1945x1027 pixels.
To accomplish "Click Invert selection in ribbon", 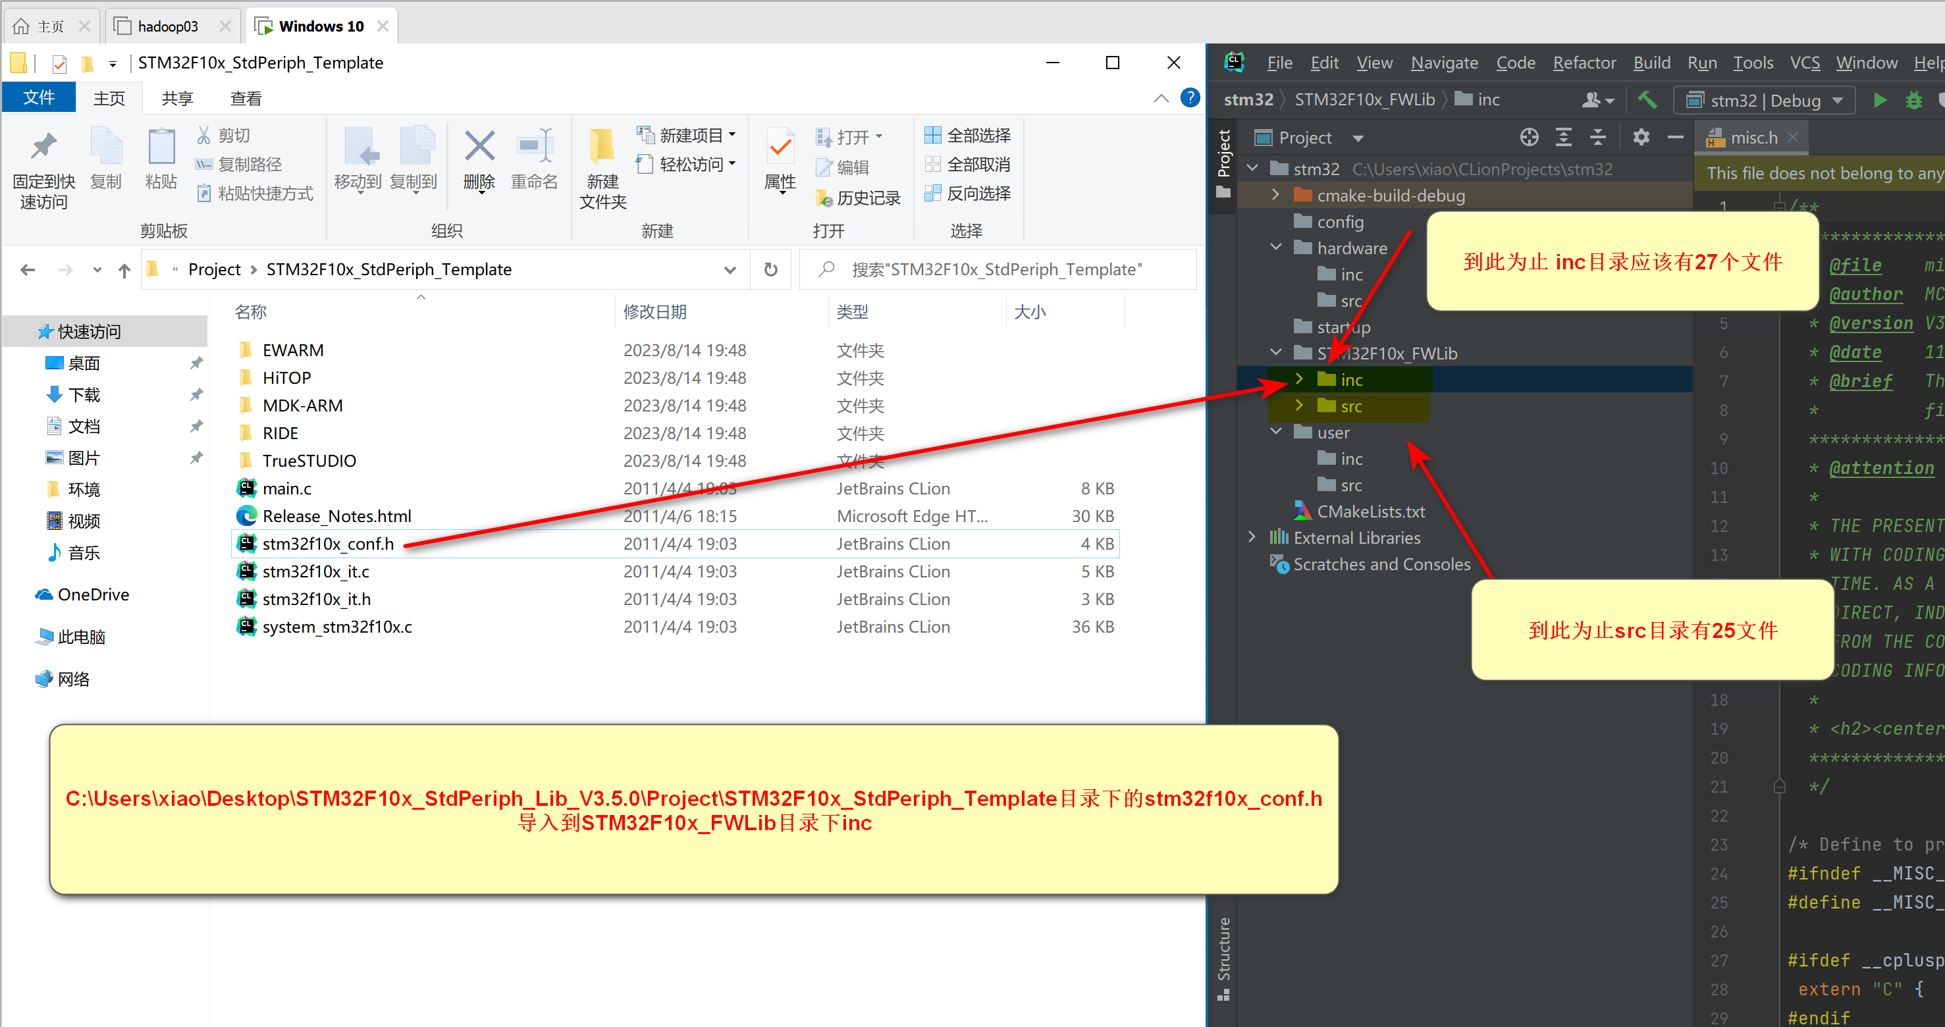I will click(x=968, y=194).
